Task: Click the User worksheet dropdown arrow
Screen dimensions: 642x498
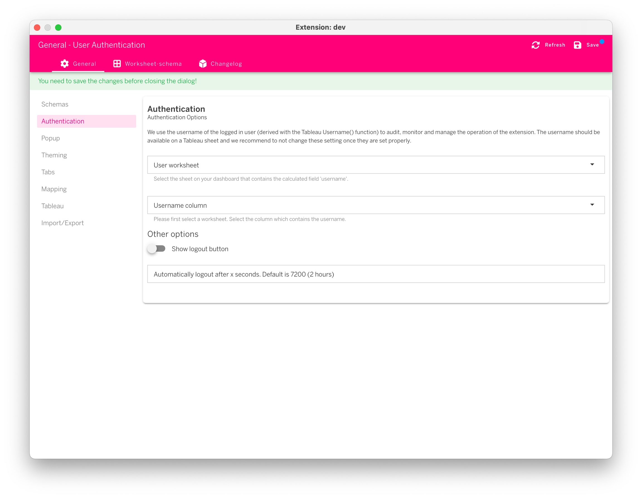Action: pyautogui.click(x=592, y=165)
